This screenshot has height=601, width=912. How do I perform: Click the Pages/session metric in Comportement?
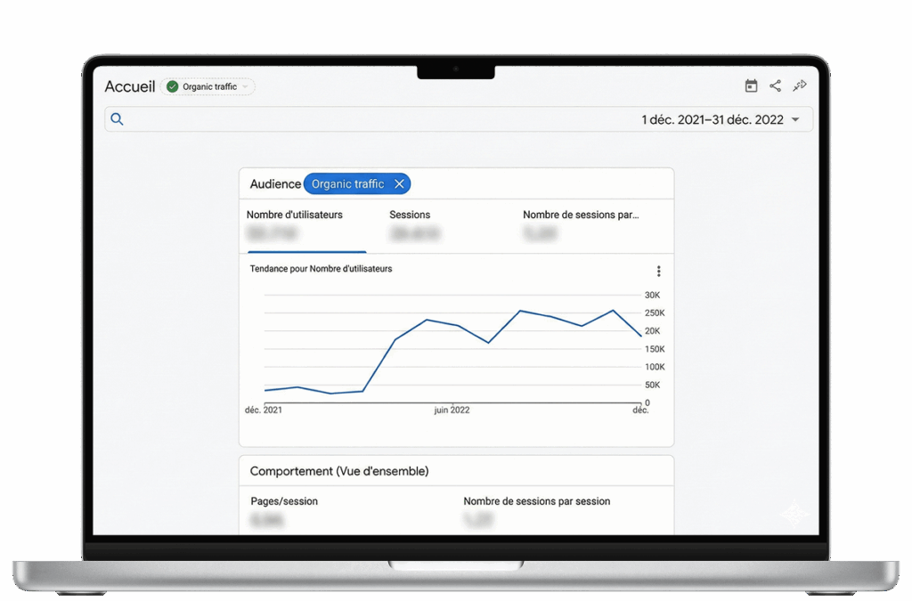point(284,501)
